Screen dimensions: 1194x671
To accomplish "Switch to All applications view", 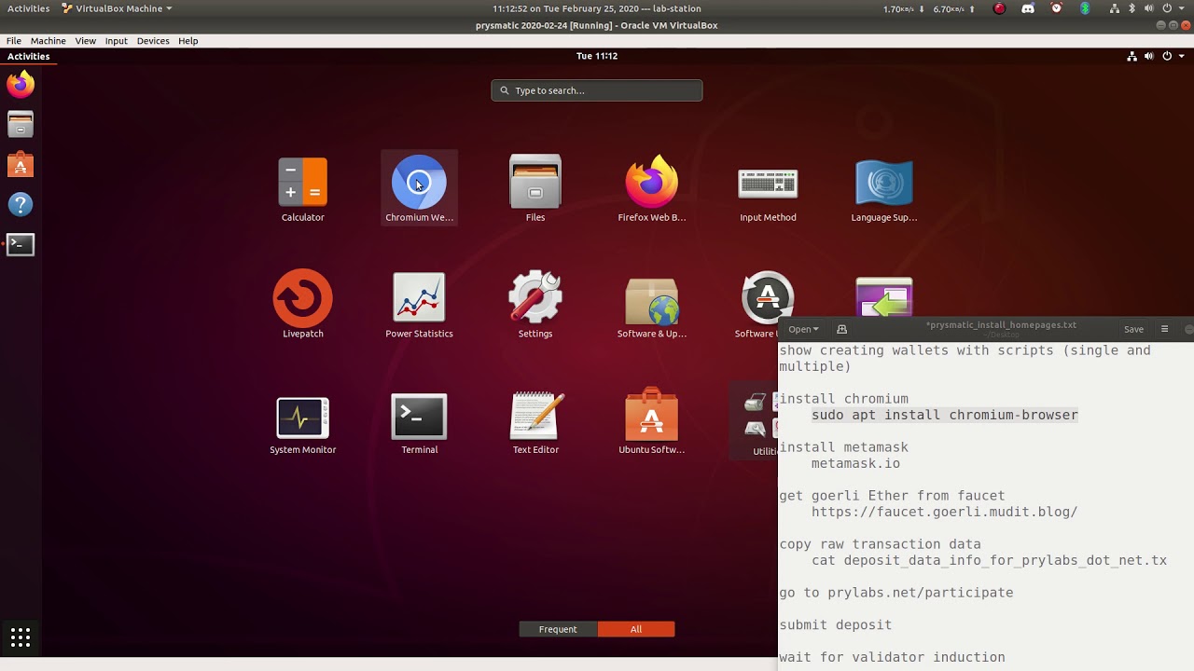I will point(636,629).
